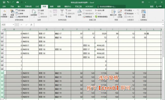The width and height of the screenshot is (165, 100).
Task: Open the Name Box dropdown arrow
Action: pyautogui.click(x=13, y=25)
